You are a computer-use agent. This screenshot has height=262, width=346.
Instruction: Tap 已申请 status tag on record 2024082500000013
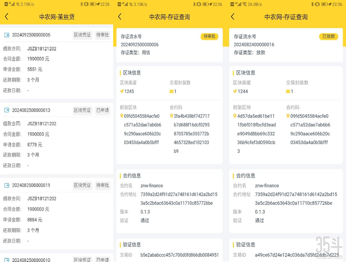pos(103,110)
